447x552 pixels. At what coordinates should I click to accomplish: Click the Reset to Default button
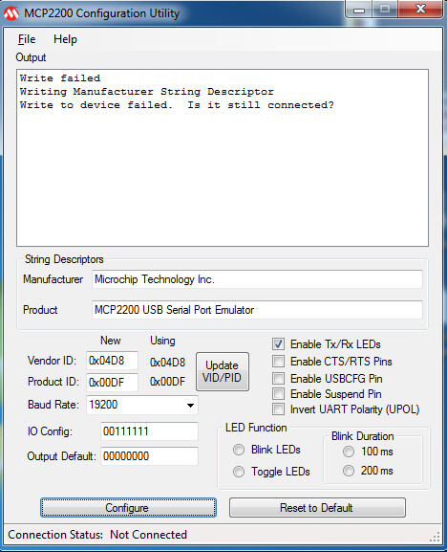(317, 508)
